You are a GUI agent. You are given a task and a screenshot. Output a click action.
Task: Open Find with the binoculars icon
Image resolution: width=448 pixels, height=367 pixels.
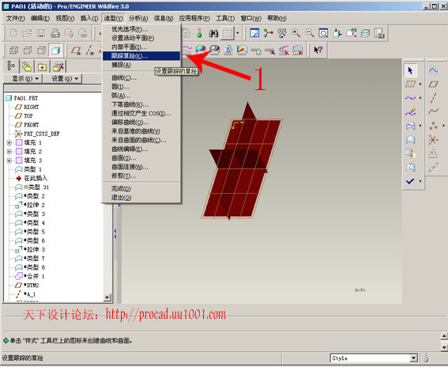click(x=213, y=33)
